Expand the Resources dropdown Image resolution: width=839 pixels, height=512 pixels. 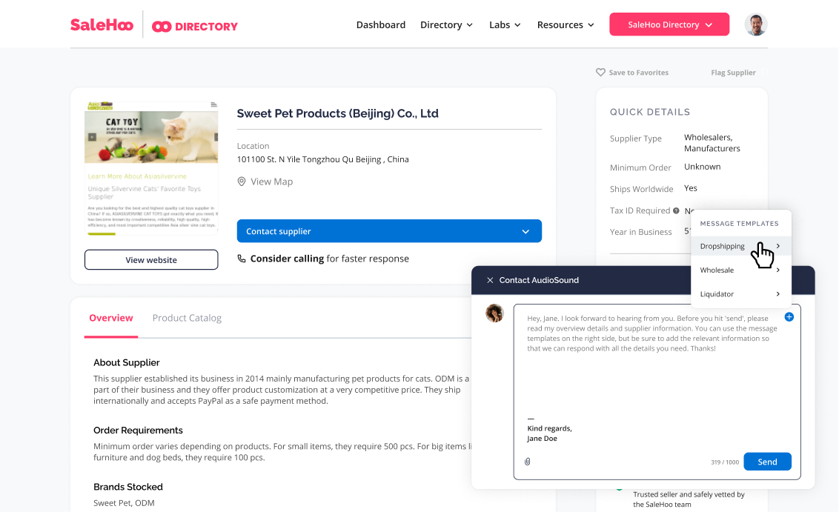[566, 24]
